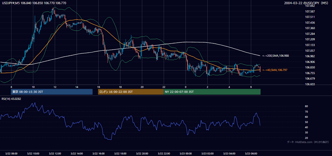This screenshot has width=332, height=156.
Task: Click the 3/22 16:00 date label
Action: tap(98, 153)
